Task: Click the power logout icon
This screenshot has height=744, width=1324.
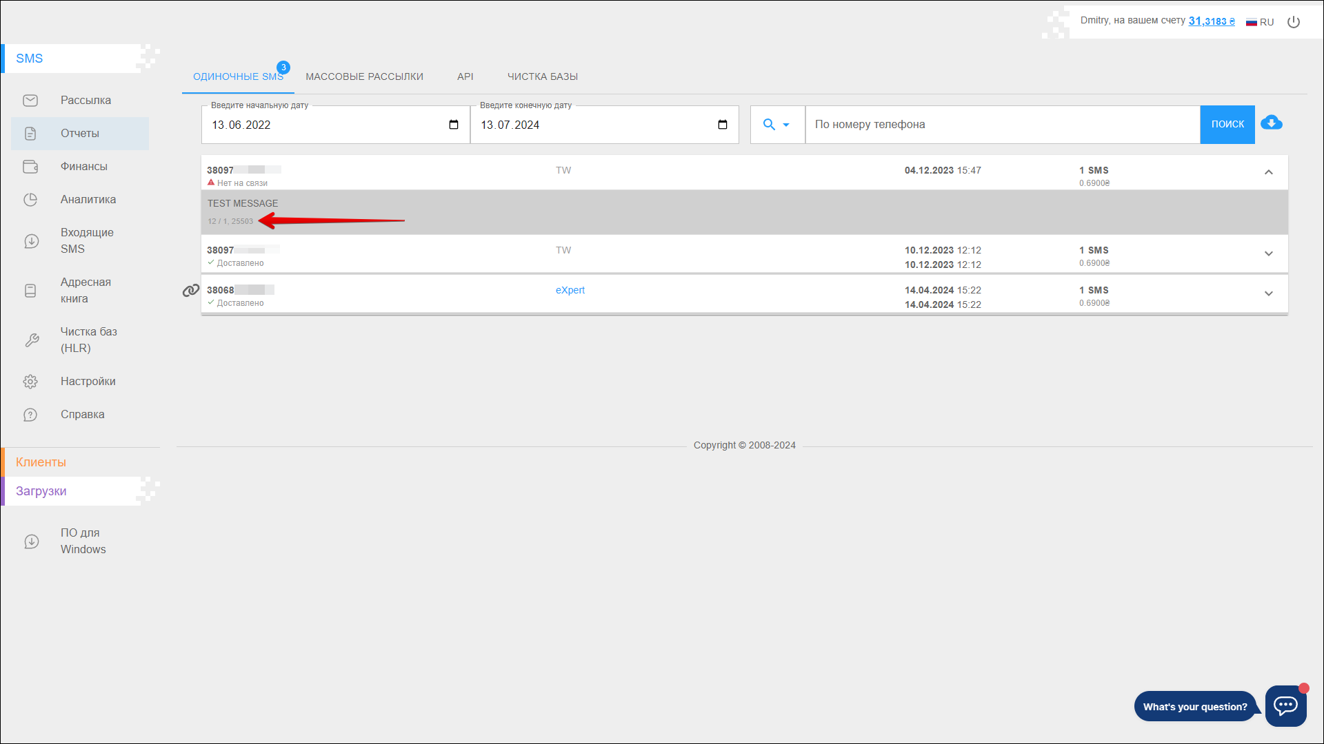Action: pyautogui.click(x=1294, y=22)
